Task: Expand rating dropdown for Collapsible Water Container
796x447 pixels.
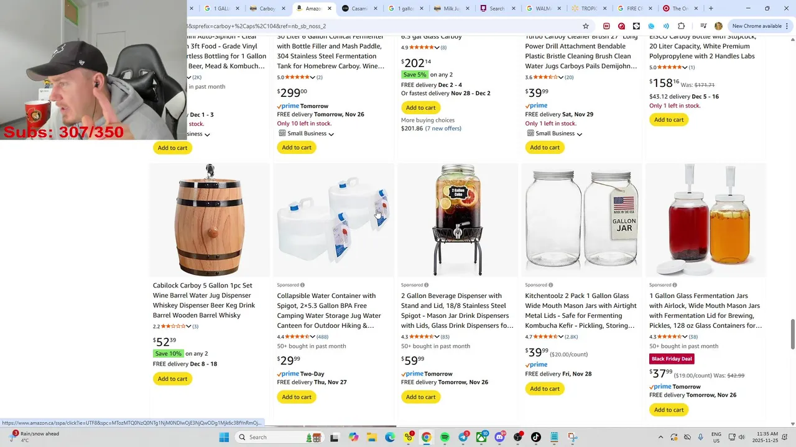Action: (x=312, y=337)
